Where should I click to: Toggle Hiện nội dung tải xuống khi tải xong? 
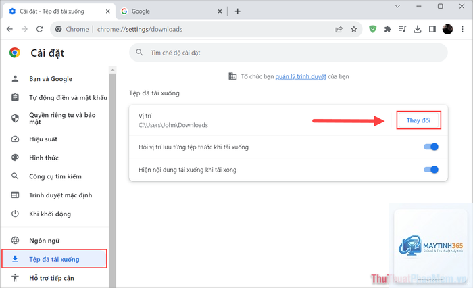(431, 170)
